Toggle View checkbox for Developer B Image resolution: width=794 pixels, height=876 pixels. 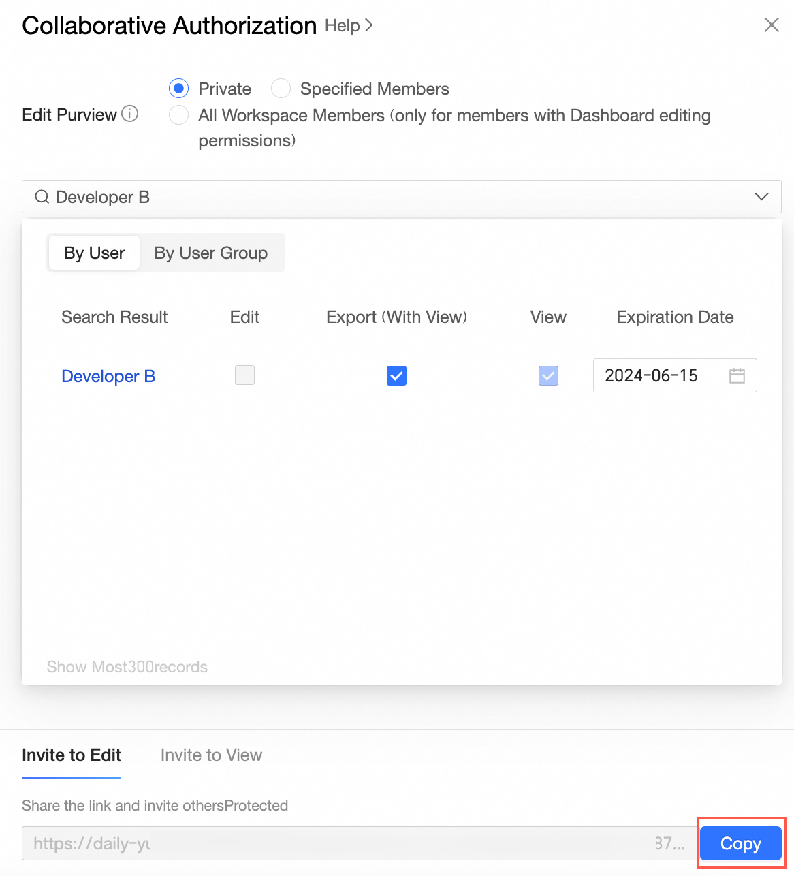point(548,375)
